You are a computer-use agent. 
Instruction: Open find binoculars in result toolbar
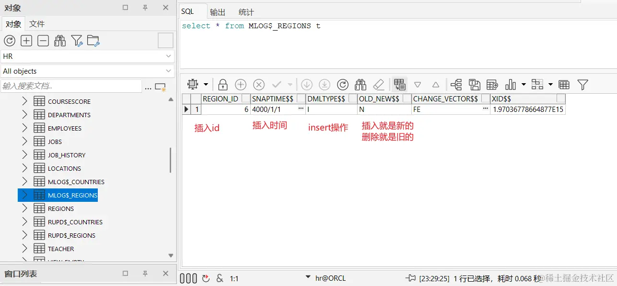point(361,85)
